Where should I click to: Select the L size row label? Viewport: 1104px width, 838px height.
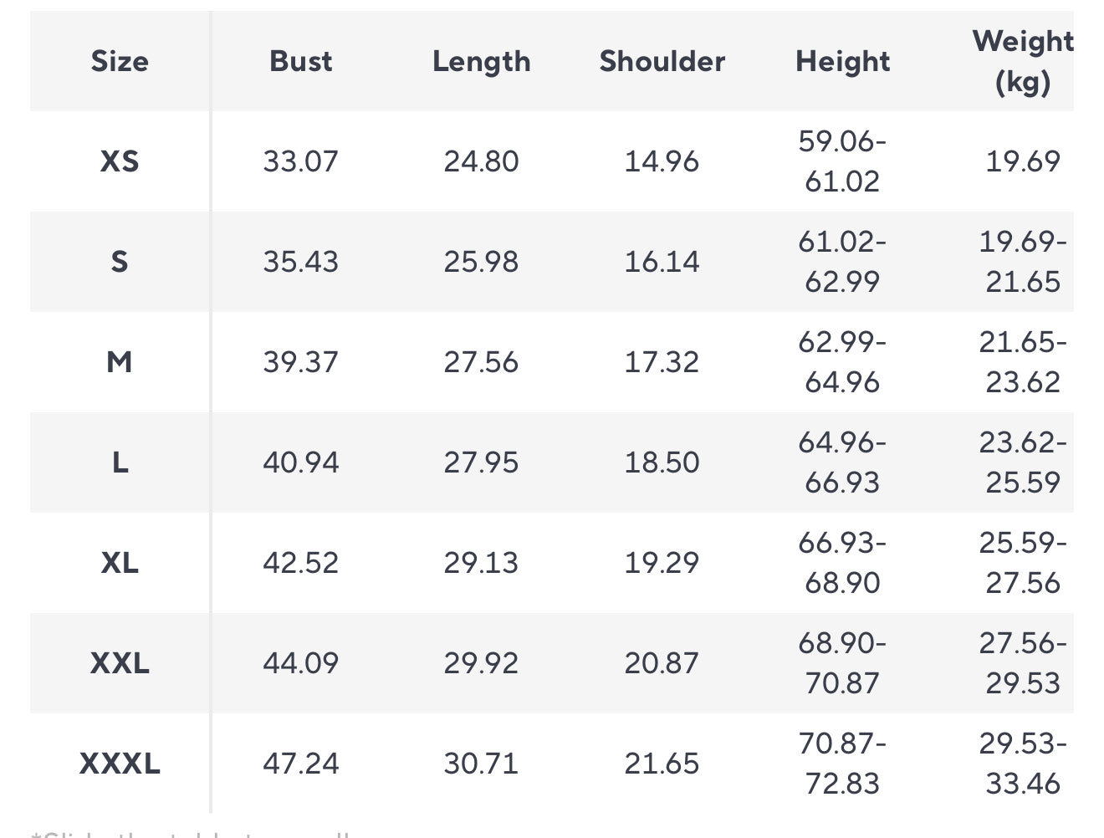coord(120,462)
